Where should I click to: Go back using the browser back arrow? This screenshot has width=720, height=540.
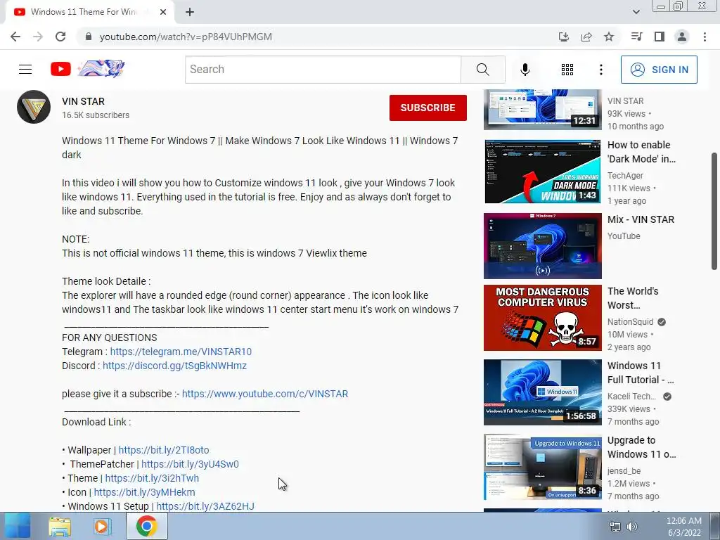(15, 37)
